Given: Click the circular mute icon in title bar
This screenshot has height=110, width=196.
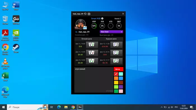Looking at the screenshot, I should [89, 14].
